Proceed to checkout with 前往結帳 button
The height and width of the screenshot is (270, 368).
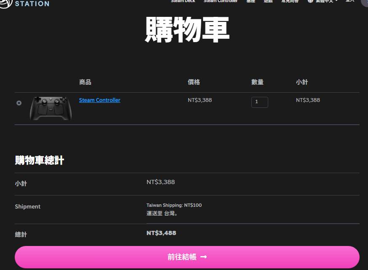pos(187,257)
